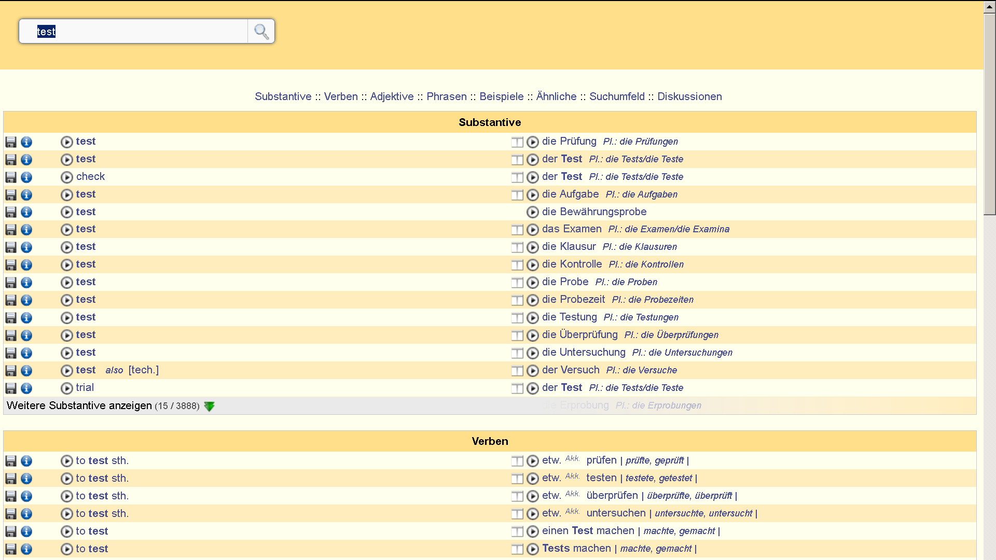Save the "trial" vocabulary entry
The height and width of the screenshot is (560, 996).
coord(11,388)
